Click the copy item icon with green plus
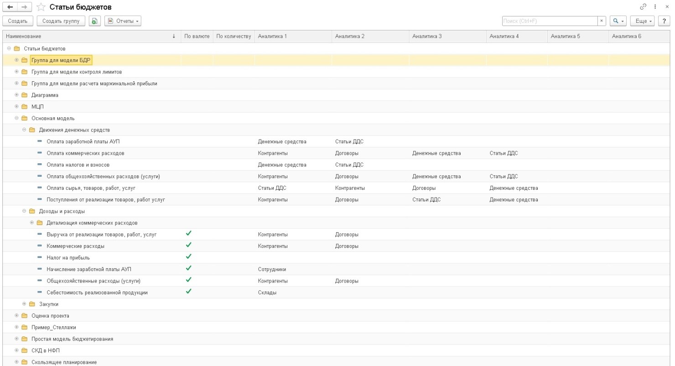Image resolution: width=675 pixels, height=366 pixels. coord(94,21)
